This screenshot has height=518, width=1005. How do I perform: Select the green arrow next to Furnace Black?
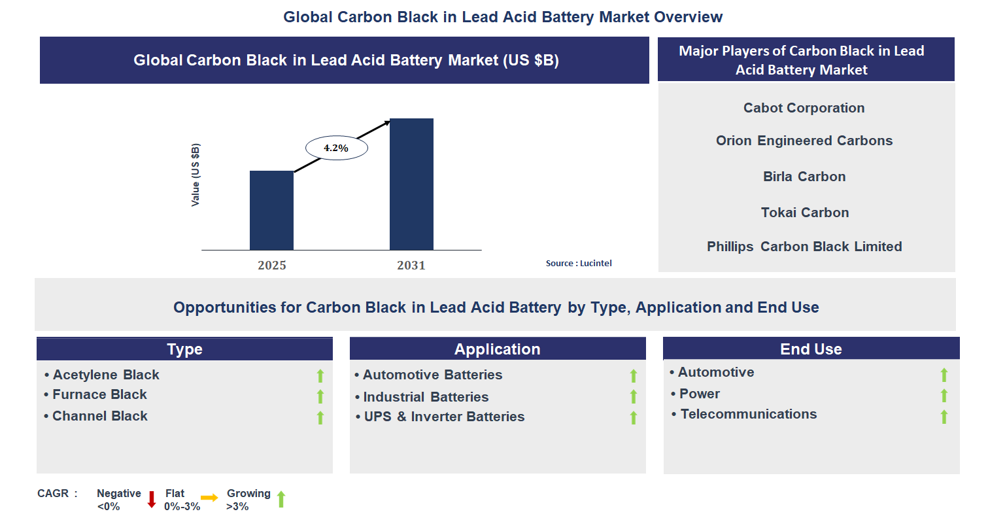320,396
